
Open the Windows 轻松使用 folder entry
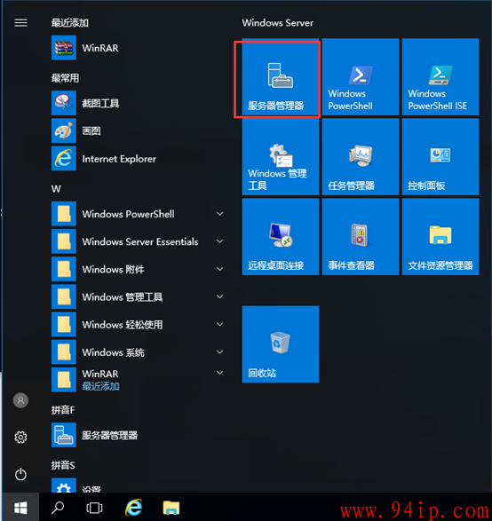point(138,324)
